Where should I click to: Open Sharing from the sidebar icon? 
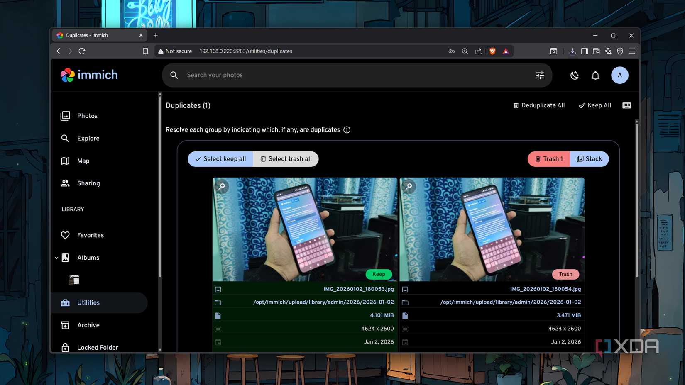tap(65, 183)
